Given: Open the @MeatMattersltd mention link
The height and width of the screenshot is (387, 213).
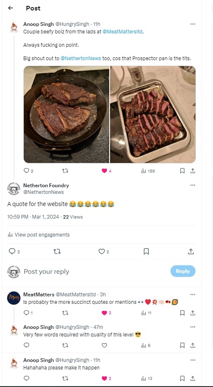Looking at the screenshot, I should [123, 32].
